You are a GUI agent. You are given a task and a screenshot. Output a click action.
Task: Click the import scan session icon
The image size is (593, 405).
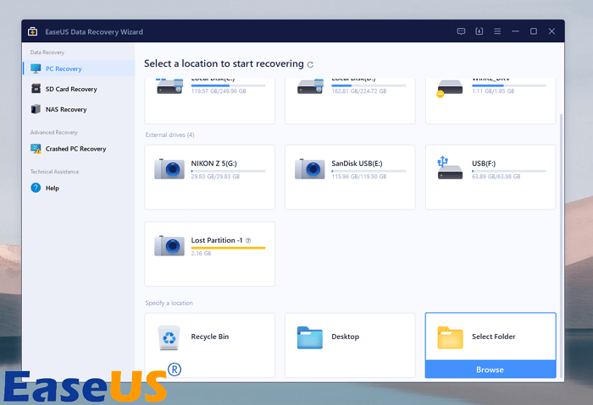(479, 31)
